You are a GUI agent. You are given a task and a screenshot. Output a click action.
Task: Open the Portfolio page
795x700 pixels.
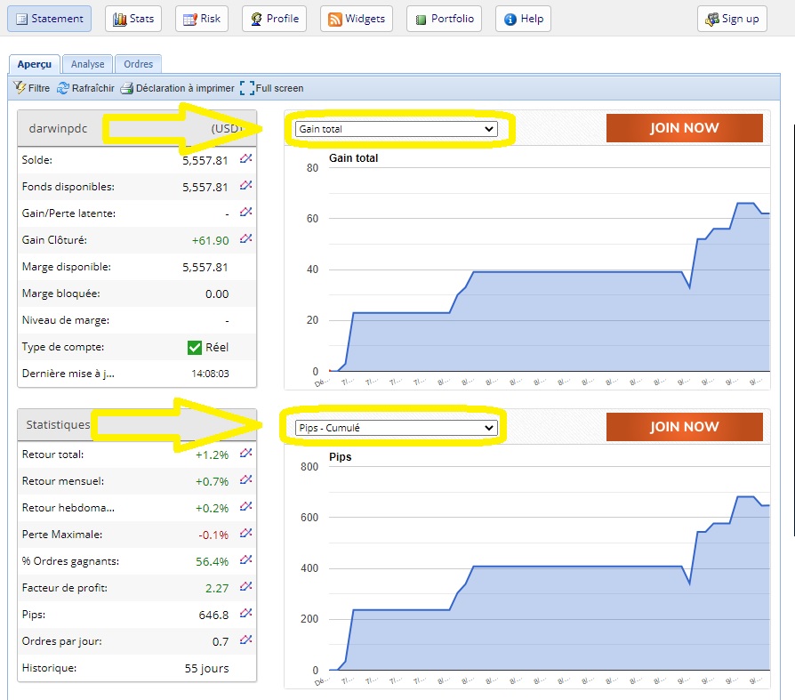click(x=445, y=19)
